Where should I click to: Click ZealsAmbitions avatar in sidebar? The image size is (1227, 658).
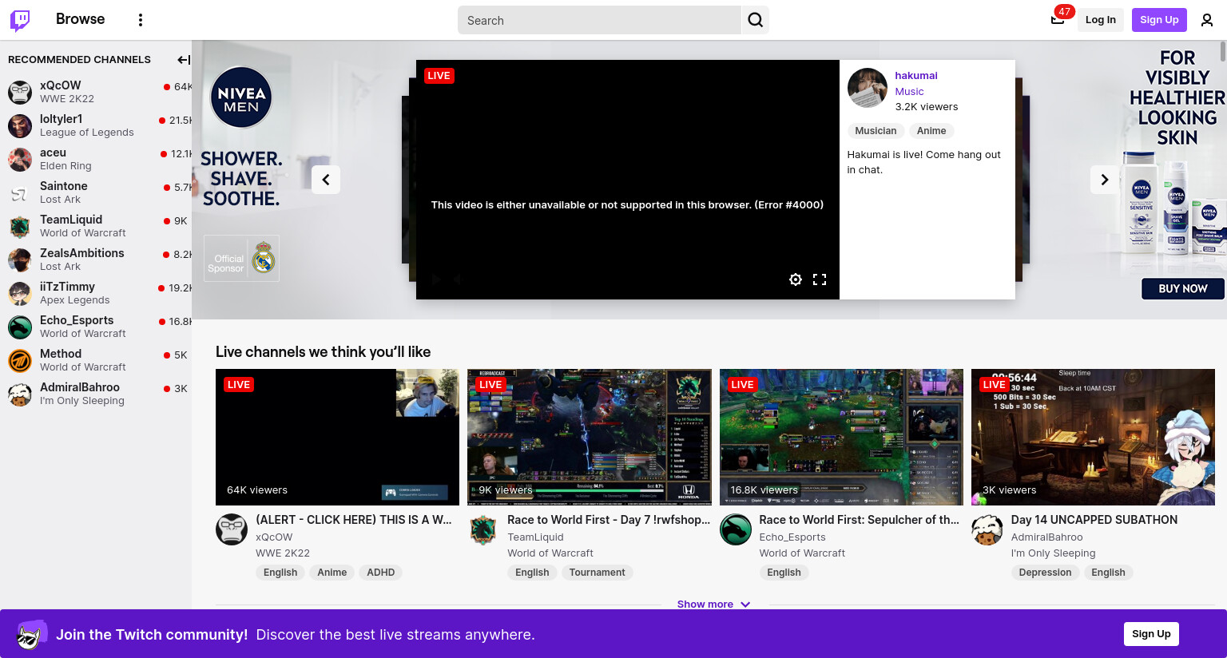coord(20,260)
